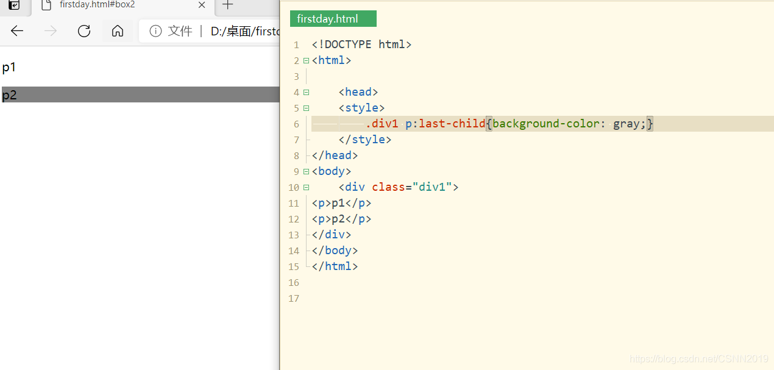Go back in browser history
The image size is (774, 370).
17,31
